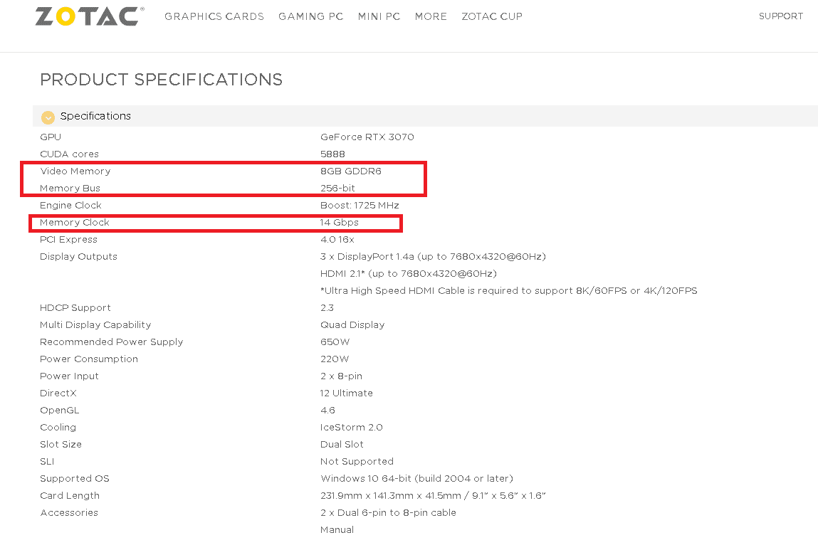The width and height of the screenshot is (818, 555).
Task: Open the Gaming PC menu
Action: pos(310,16)
